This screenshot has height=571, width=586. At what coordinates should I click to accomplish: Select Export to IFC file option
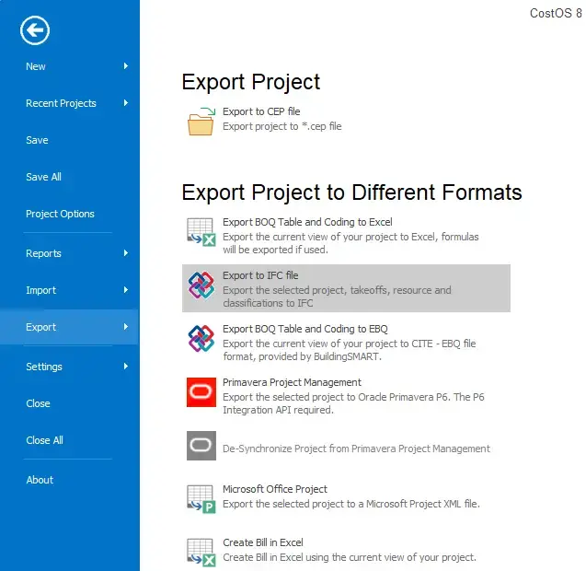point(346,288)
